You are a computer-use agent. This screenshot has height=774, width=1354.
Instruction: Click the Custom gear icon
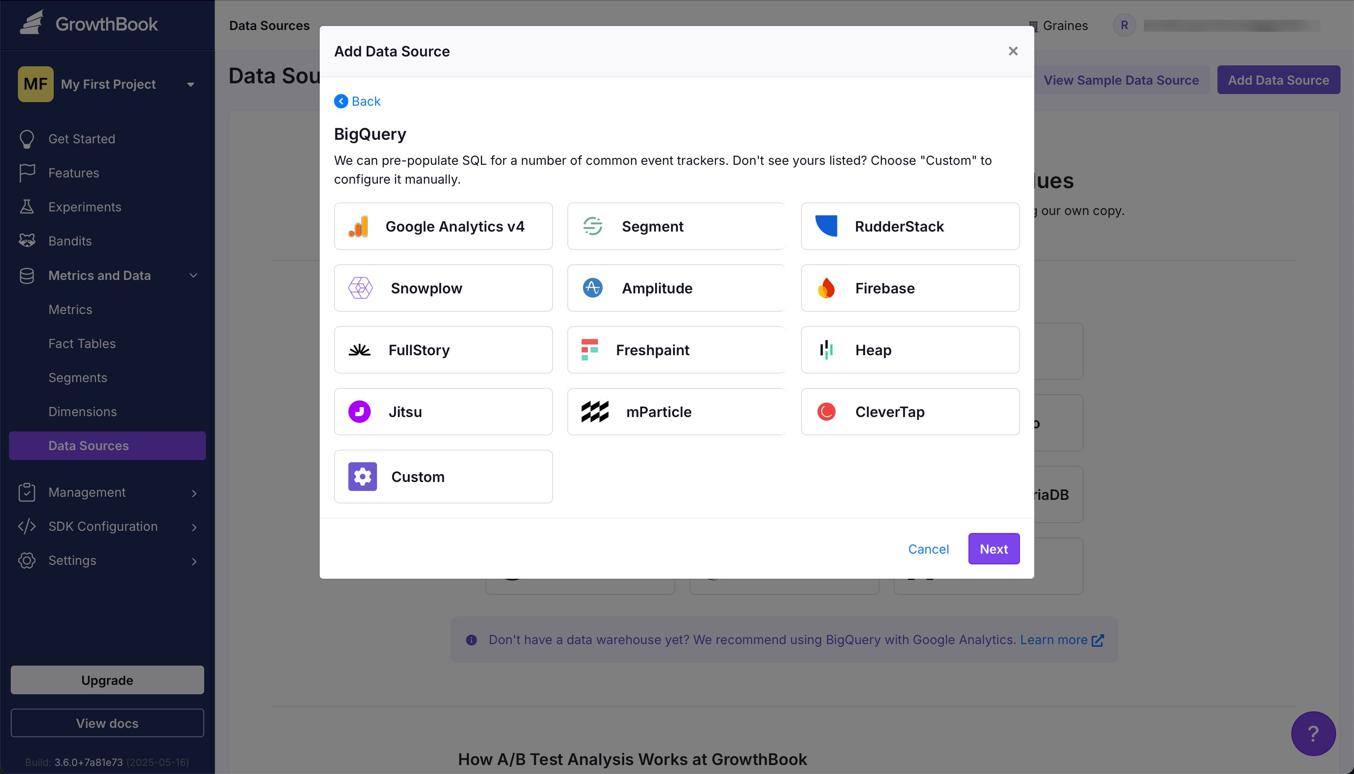point(362,477)
